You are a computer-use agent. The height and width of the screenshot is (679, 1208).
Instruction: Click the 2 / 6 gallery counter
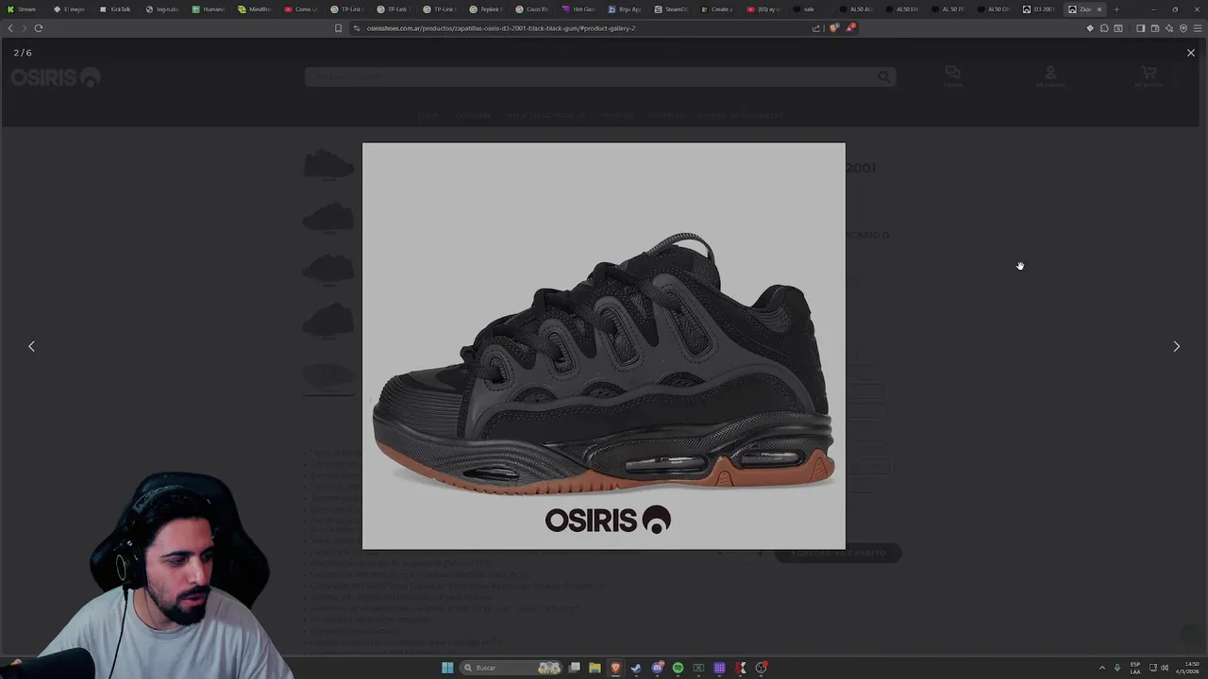tap(23, 53)
